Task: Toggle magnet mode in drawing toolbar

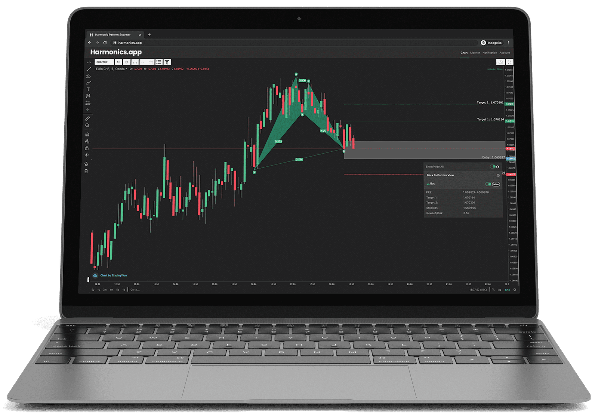Action: tap(87, 134)
